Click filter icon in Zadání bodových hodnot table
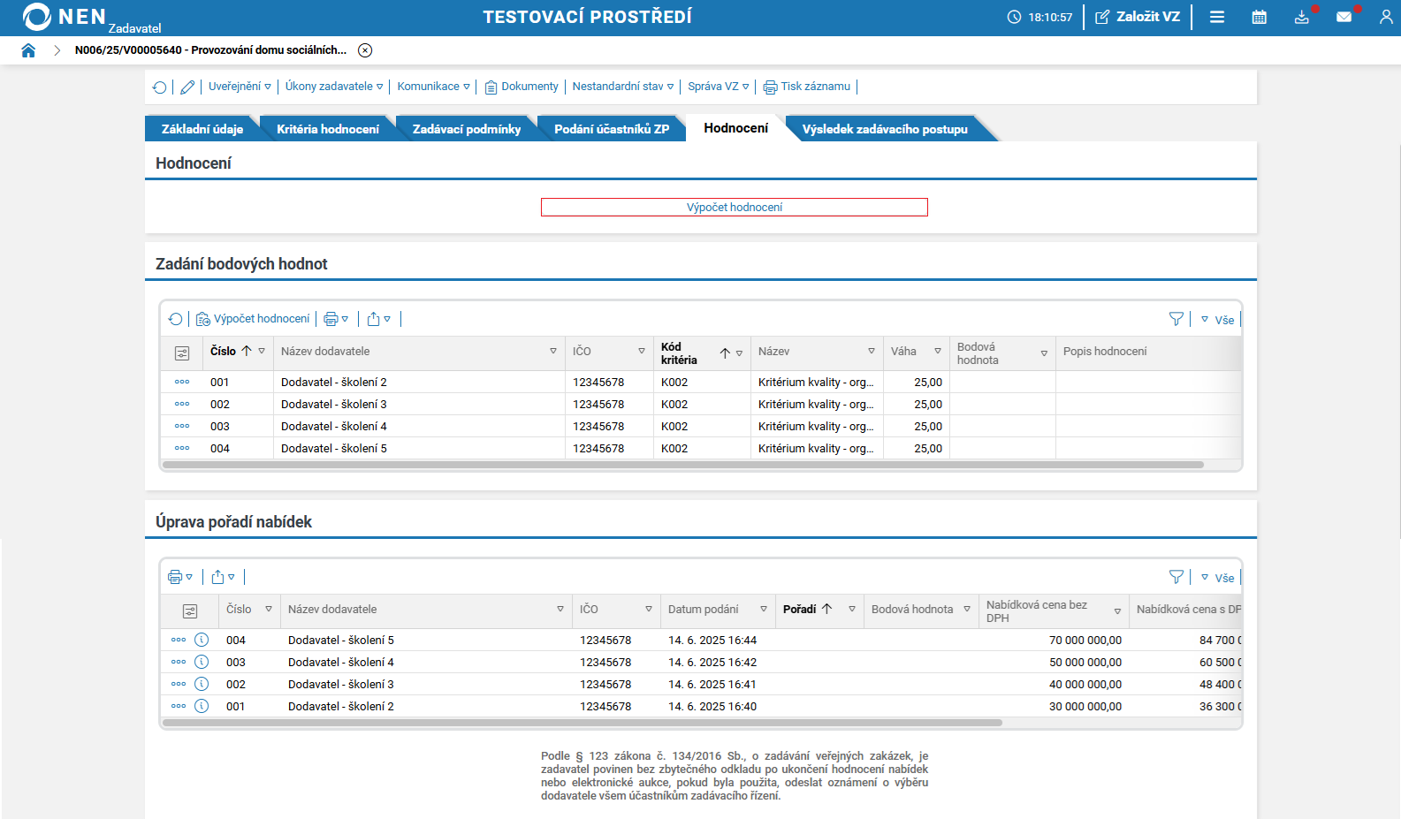The width and height of the screenshot is (1401, 819). coord(1176,319)
